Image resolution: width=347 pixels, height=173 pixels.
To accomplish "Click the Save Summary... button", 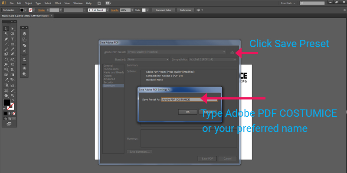I will tap(139, 152).
